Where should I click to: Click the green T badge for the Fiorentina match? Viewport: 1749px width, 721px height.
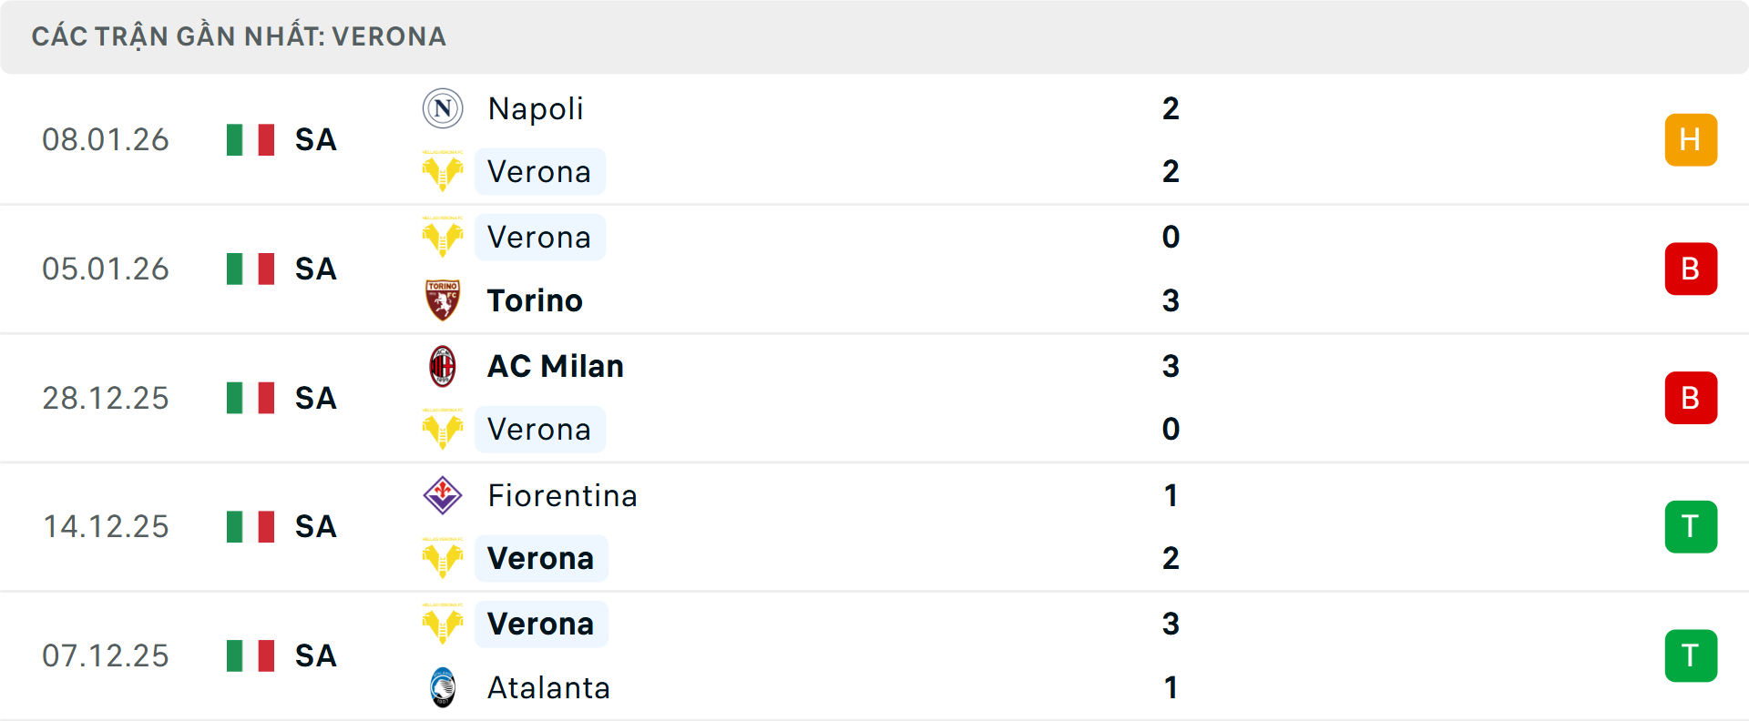1691,526
